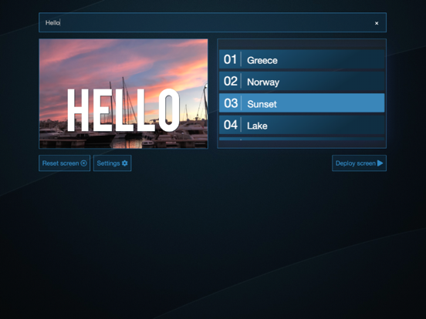The height and width of the screenshot is (319, 426).
Task: Open Settings with the gear button
Action: (x=112, y=163)
